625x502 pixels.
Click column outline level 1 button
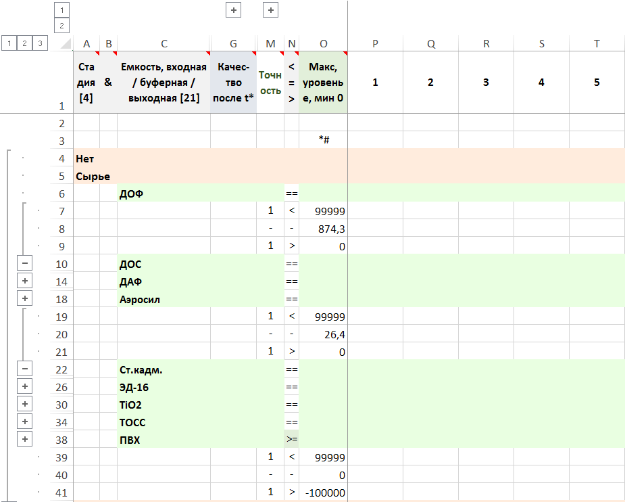coord(61,10)
